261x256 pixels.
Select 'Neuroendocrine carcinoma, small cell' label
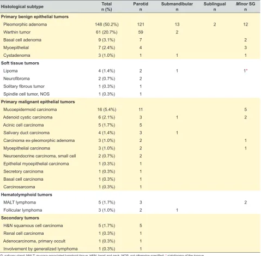tap(40, 156)
